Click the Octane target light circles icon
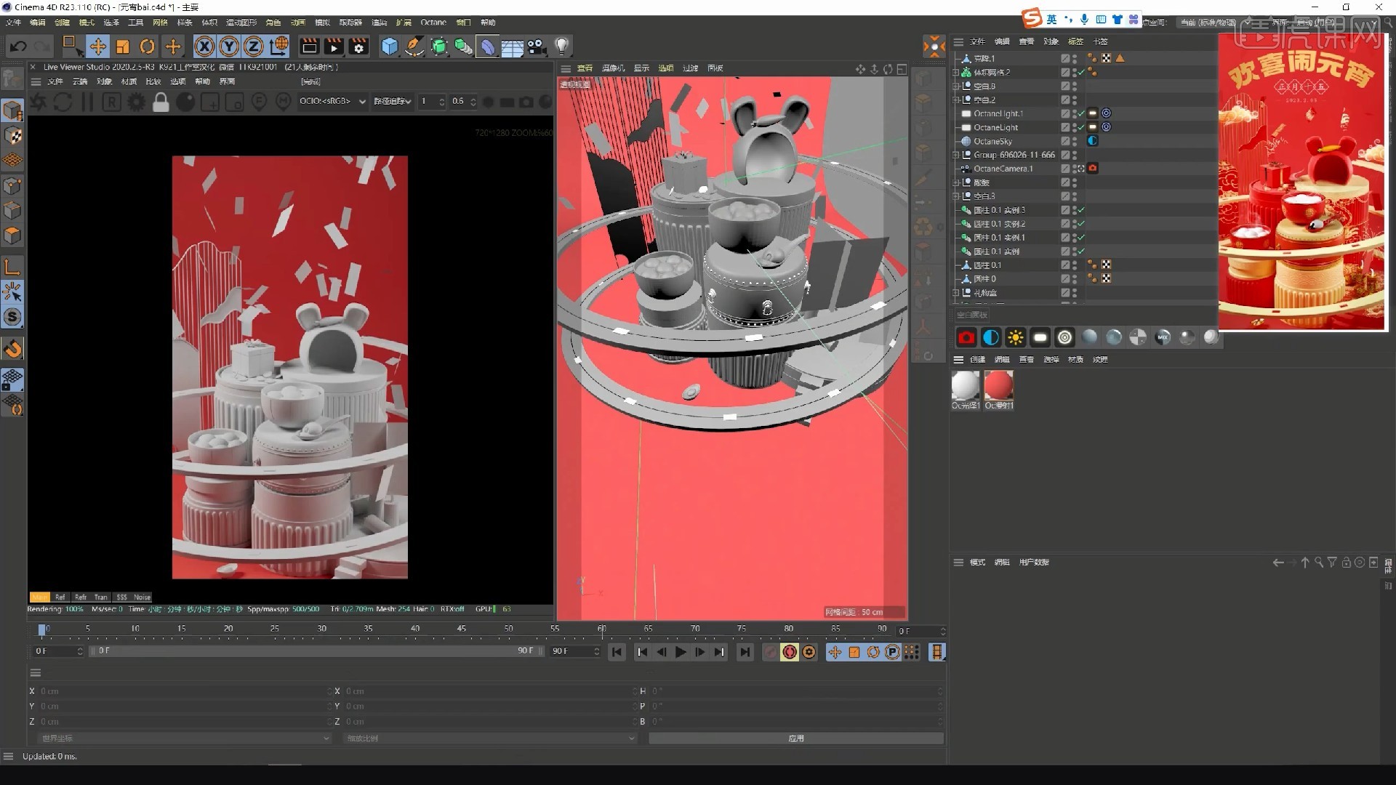Image resolution: width=1396 pixels, height=785 pixels. tap(1064, 337)
